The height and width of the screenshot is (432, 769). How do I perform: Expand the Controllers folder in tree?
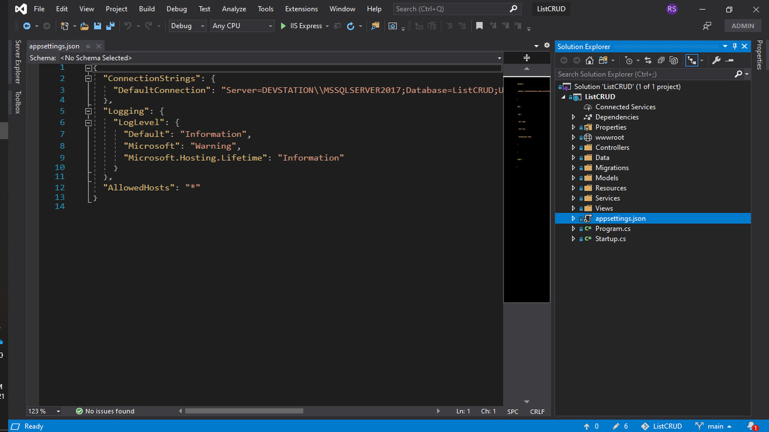click(573, 148)
